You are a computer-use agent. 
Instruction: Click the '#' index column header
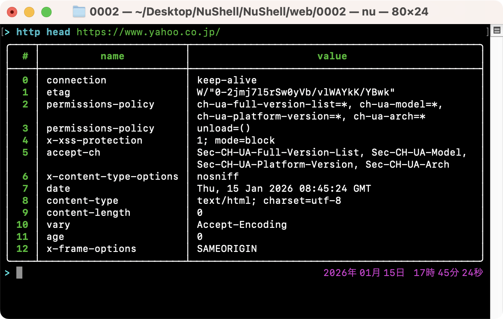[25, 56]
